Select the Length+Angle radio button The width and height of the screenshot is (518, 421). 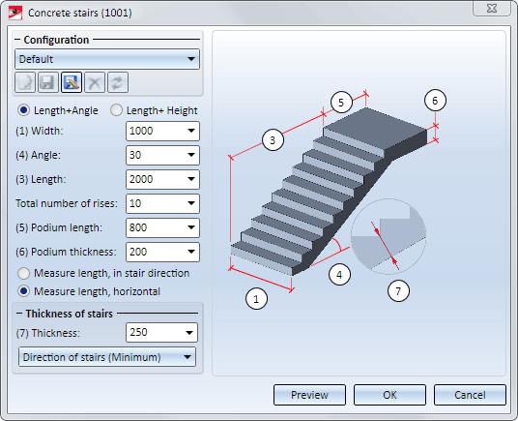point(24,110)
